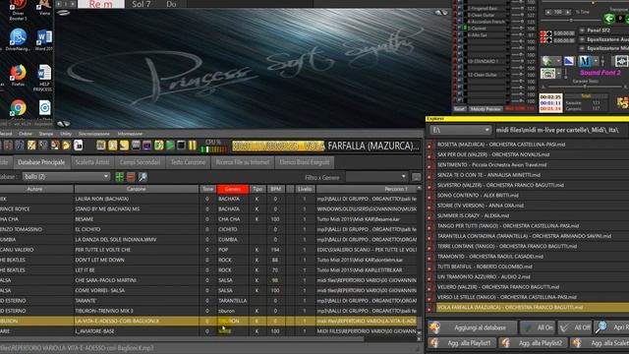Open the Filtro x Genere dropdown

coord(376,177)
